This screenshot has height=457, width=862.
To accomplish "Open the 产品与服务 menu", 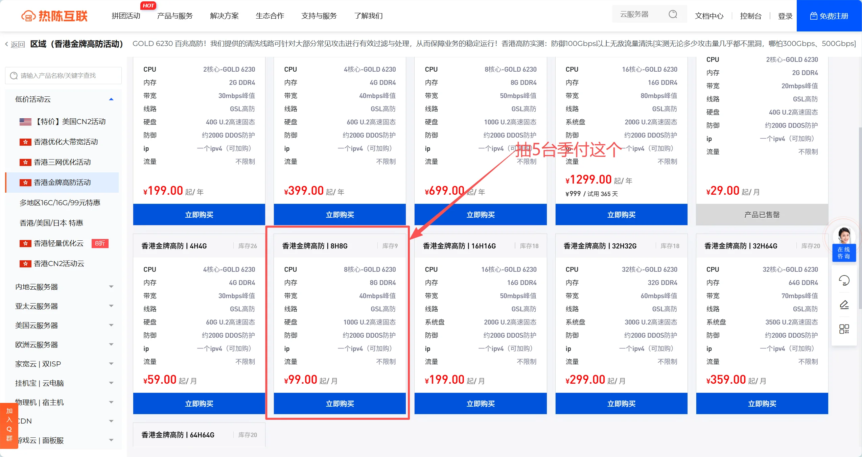I will click(x=175, y=16).
